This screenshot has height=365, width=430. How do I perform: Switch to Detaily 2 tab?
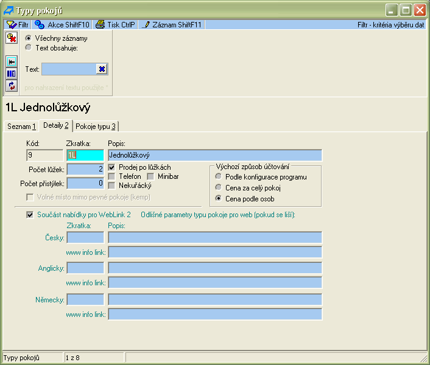point(55,125)
